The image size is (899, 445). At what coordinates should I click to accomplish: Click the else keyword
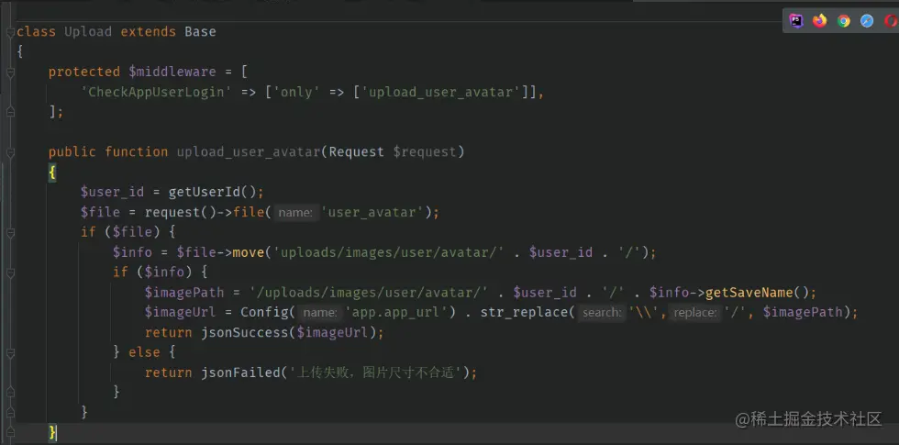click(x=145, y=352)
